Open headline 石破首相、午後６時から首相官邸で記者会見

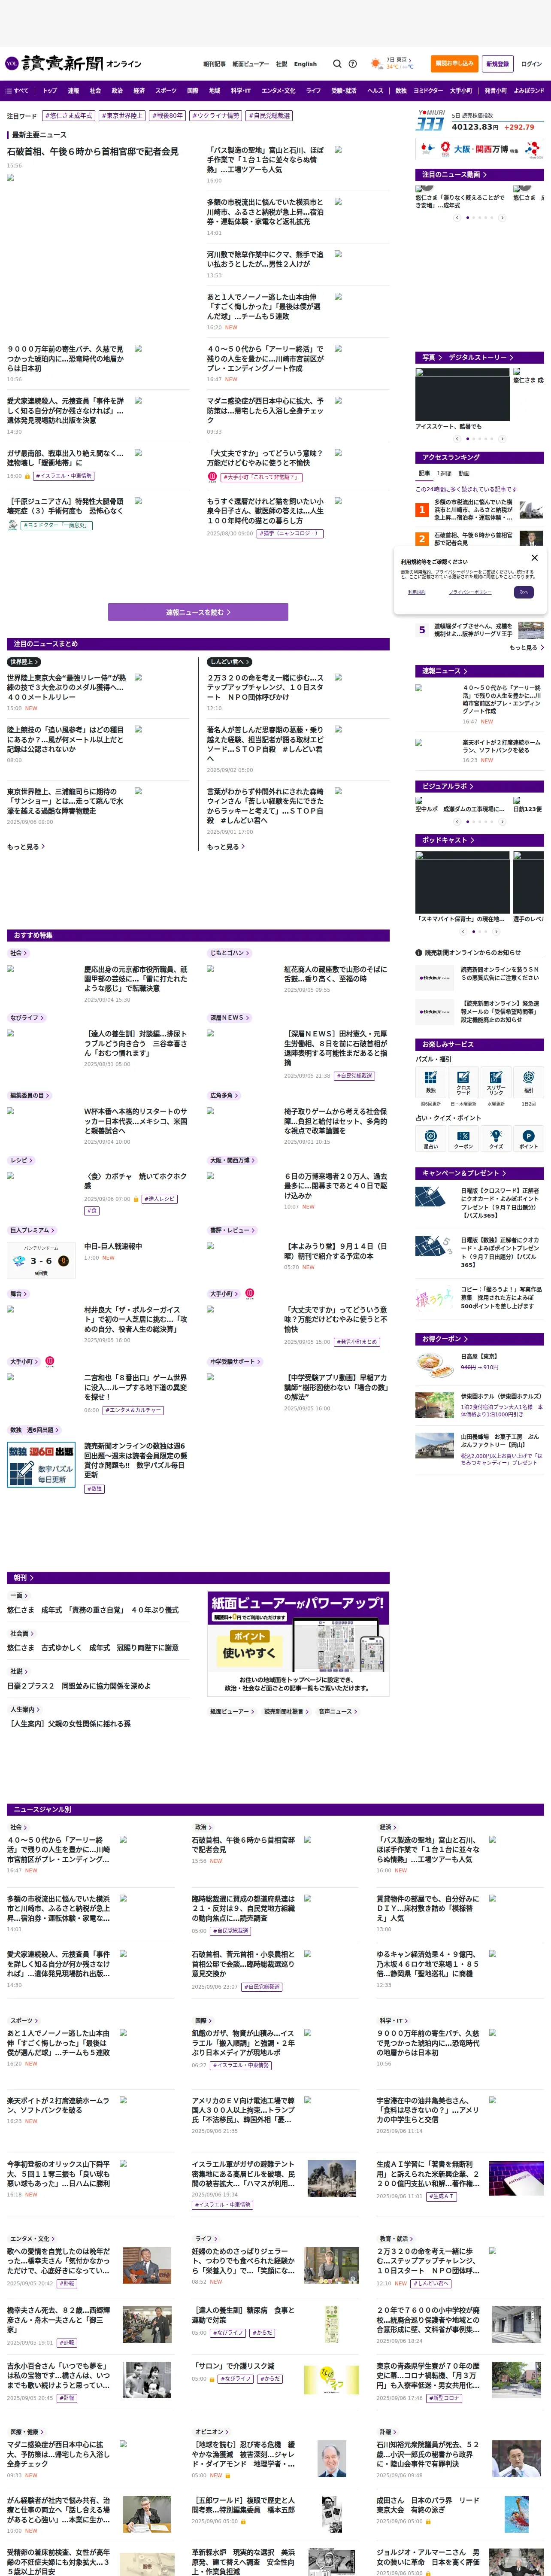(93, 151)
